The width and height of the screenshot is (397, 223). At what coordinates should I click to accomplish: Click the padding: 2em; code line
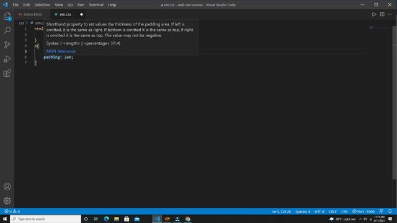point(58,57)
